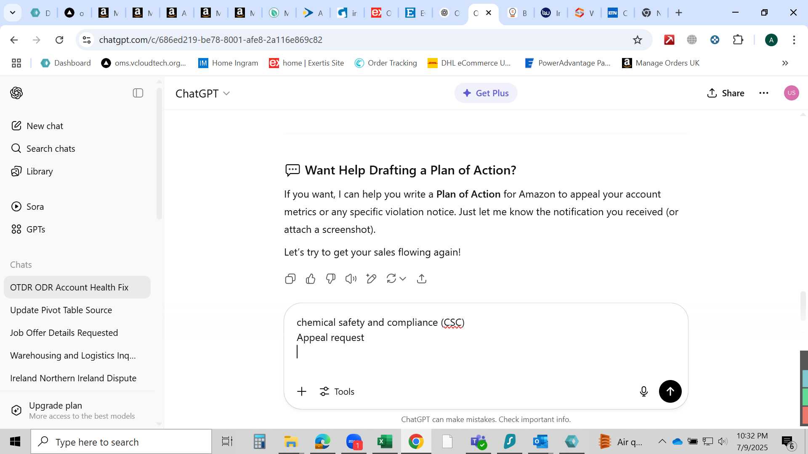The width and height of the screenshot is (808, 454).
Task: Open Outlook from the taskbar
Action: 540,442
